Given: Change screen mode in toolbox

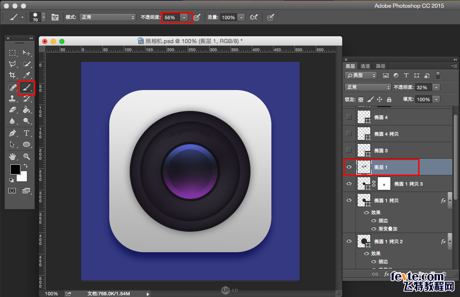Looking at the screenshot, I should [26, 191].
